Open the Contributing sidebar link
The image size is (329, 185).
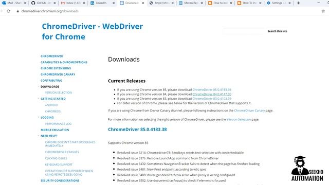point(51,81)
